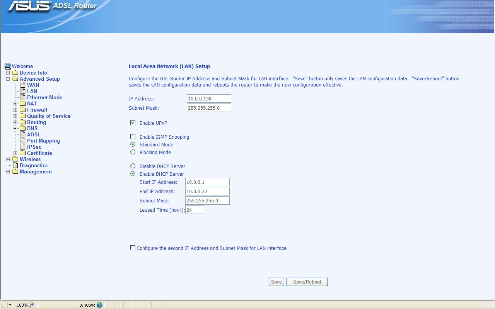Image resolution: width=495 pixels, height=309 pixels.
Task: Click the Management folder icon
Action: [x=15, y=171]
